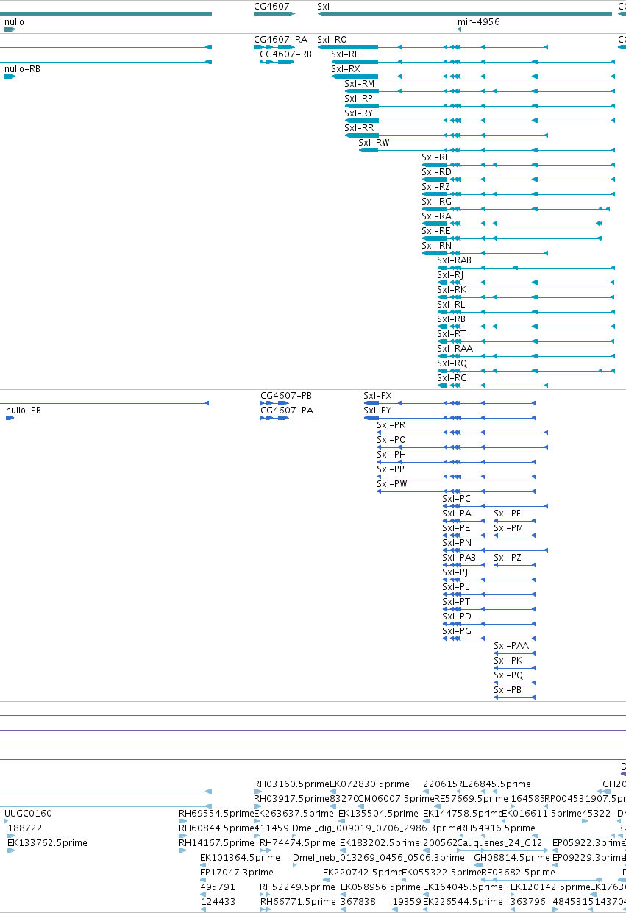Select transcript Sxl-RR
This screenshot has width=626, height=913.
click(x=359, y=128)
